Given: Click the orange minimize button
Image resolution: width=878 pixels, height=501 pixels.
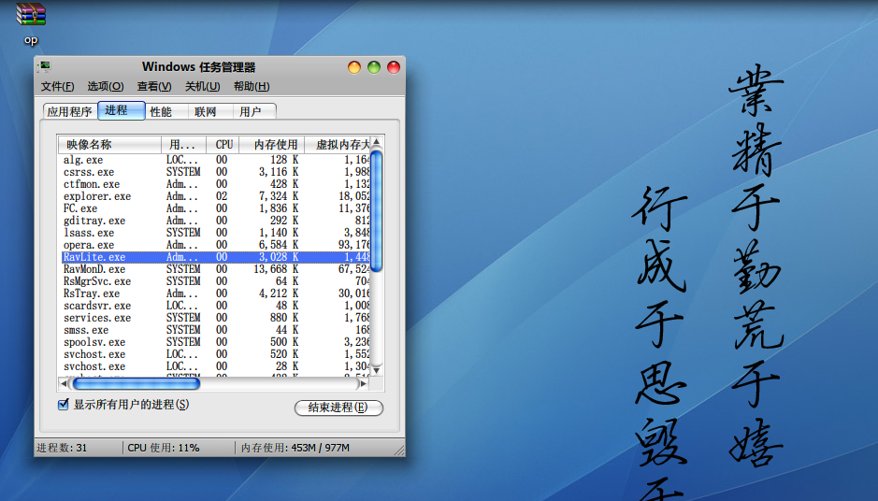Looking at the screenshot, I should (353, 67).
